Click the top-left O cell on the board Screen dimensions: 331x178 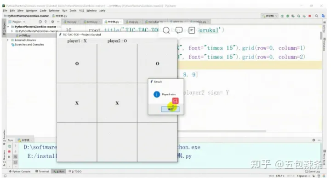coord(77,63)
